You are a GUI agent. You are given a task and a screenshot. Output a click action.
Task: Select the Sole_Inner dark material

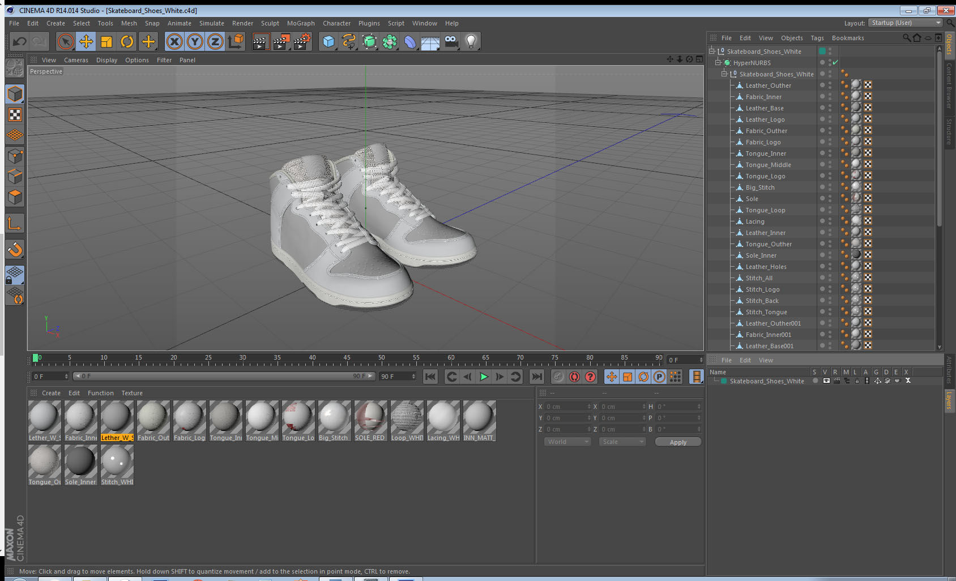(80, 464)
